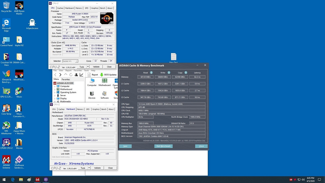The width and height of the screenshot is (325, 183).
Task: Click the volume icon in system tray
Action: pos(303,180)
